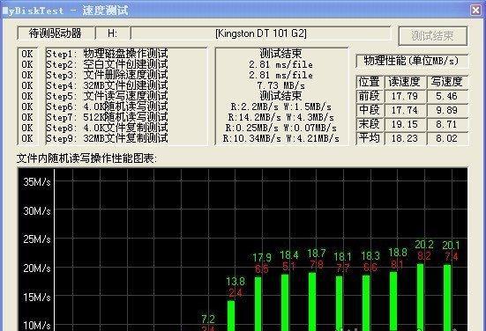Click the R:14.2MB/s W:4.3MB/s result
Screen dimensions: 486x331
[280, 117]
